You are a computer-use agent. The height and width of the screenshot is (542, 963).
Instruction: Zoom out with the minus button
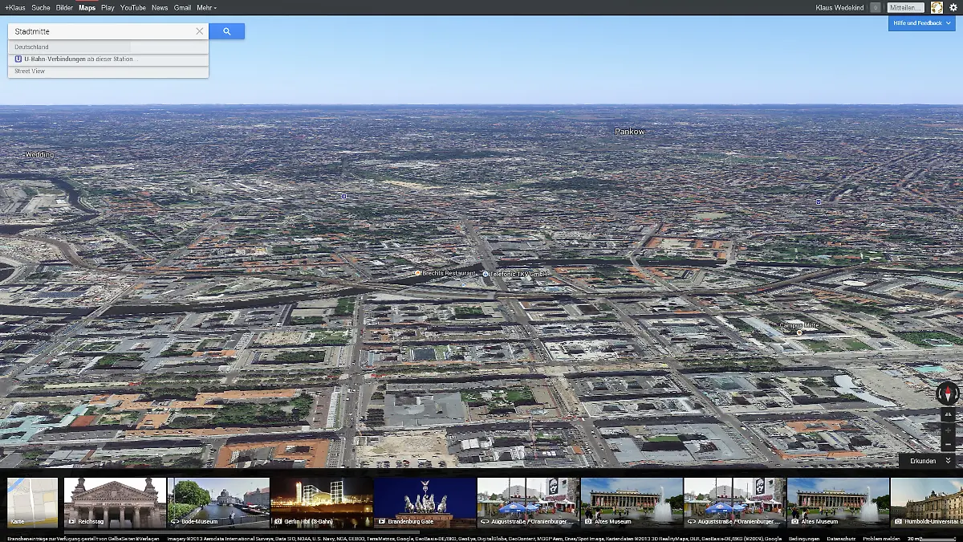click(948, 445)
